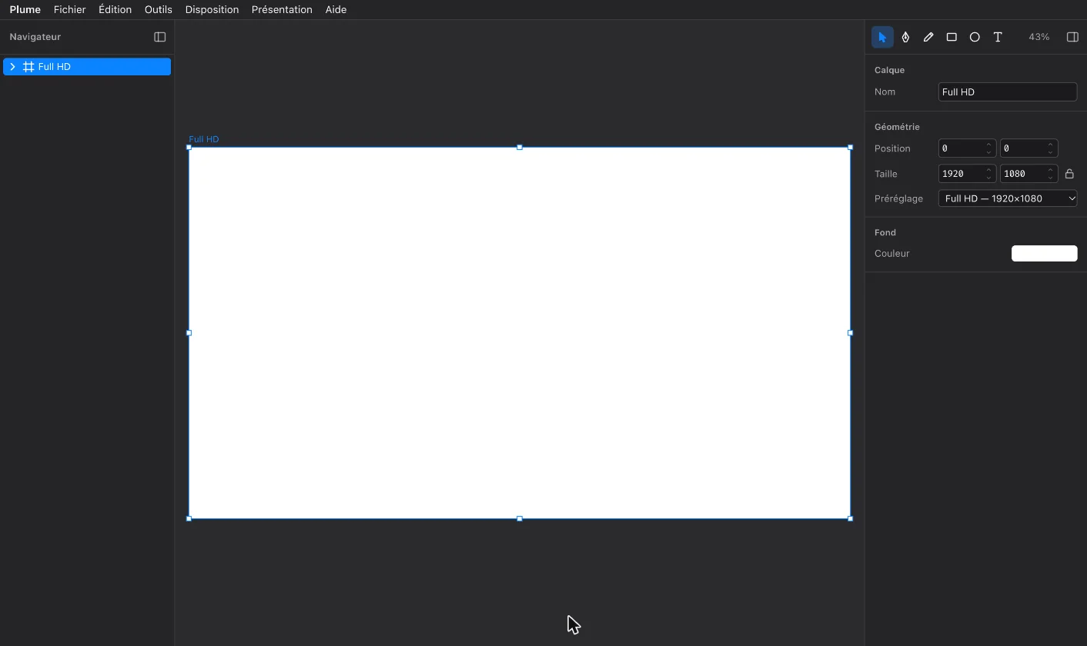Select the Rectangle shape tool
Viewport: 1087px width, 646px height.
point(952,37)
